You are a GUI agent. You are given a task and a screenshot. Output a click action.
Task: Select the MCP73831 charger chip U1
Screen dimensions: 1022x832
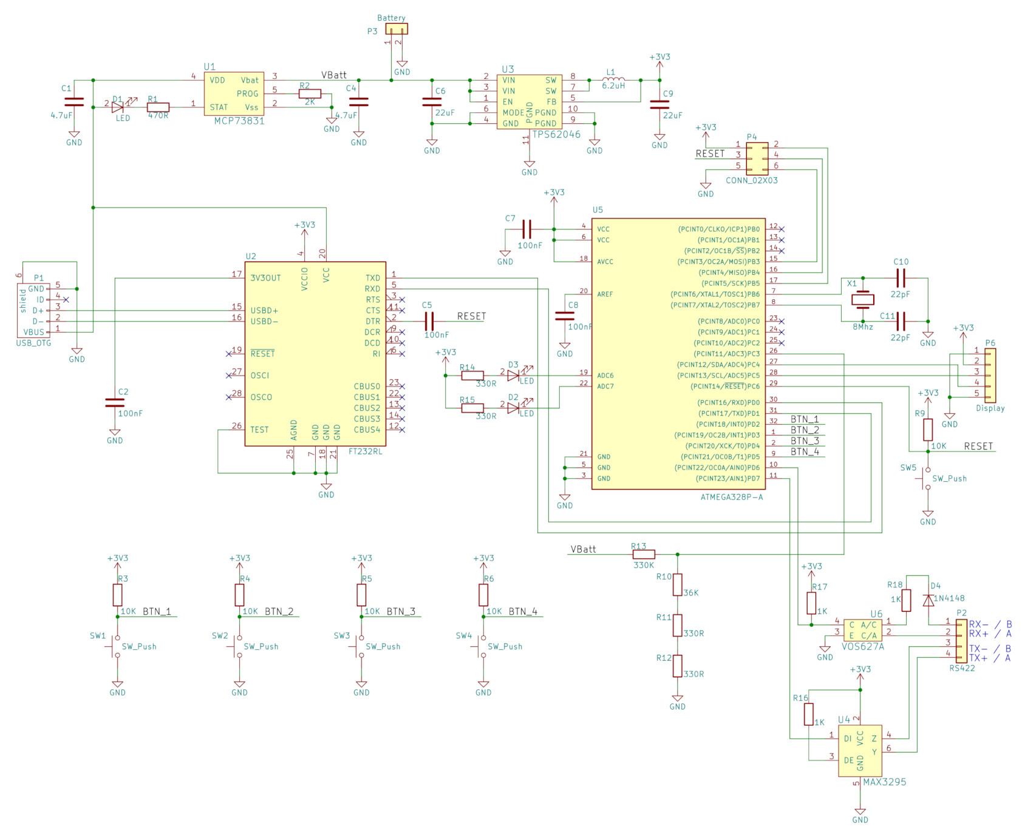click(234, 94)
